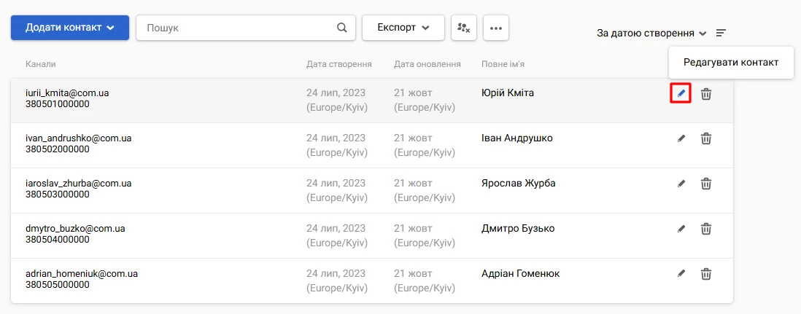Delete contact Адріан Гоменюк with trash icon
801x314 pixels.
pos(705,274)
